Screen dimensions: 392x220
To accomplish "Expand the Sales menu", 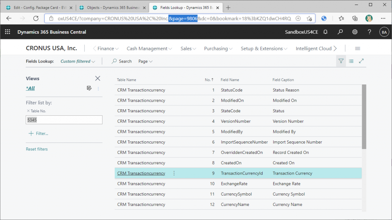I will coord(188,49).
